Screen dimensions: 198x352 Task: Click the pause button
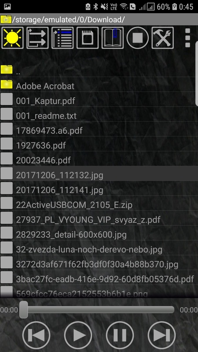coord(120,335)
